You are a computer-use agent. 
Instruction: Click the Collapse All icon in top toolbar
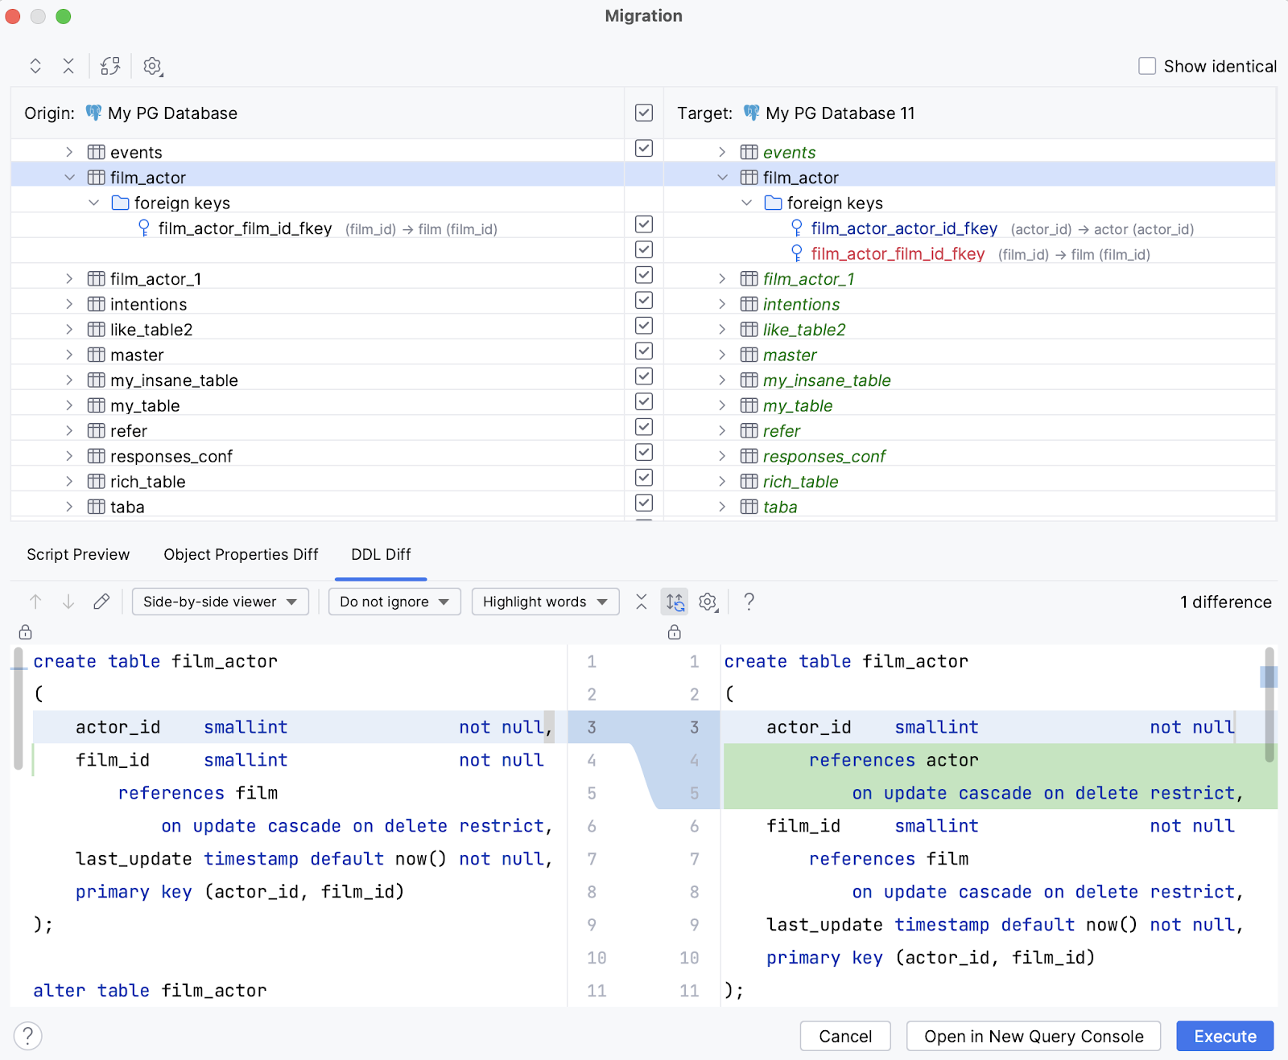pyautogui.click(x=68, y=66)
